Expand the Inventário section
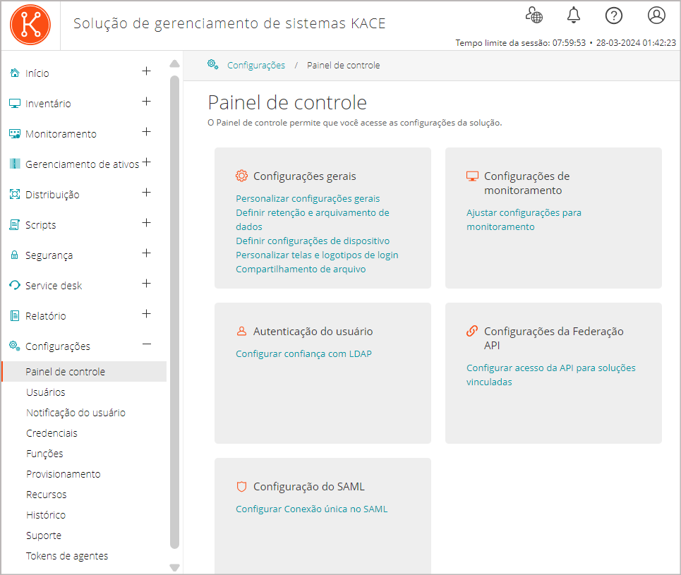Viewport: 681px width, 575px height. 146,102
